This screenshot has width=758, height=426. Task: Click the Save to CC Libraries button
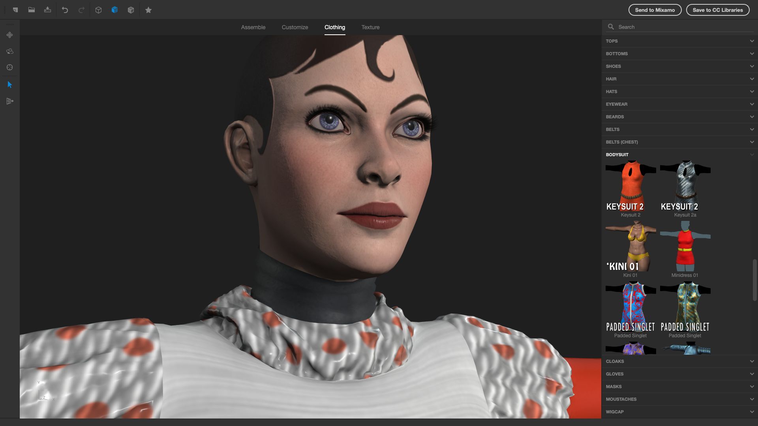[x=718, y=10]
